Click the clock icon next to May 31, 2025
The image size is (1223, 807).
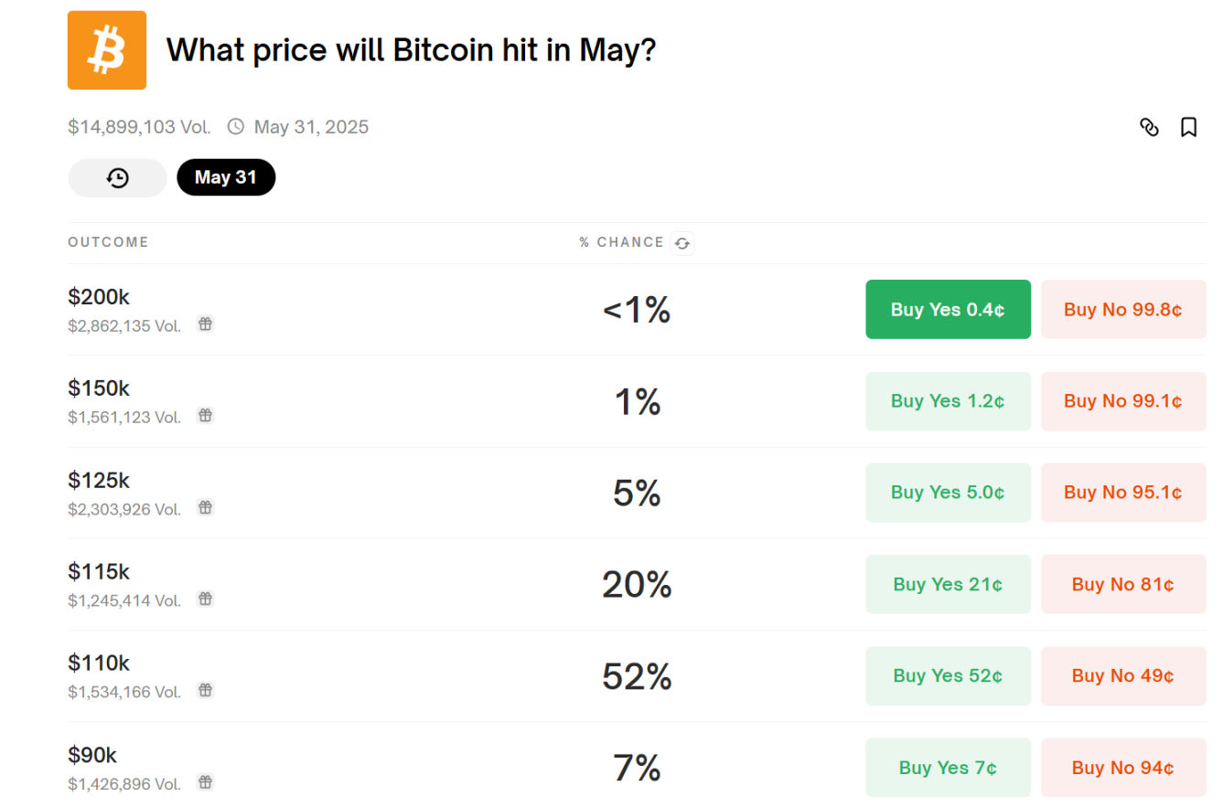[x=236, y=127]
